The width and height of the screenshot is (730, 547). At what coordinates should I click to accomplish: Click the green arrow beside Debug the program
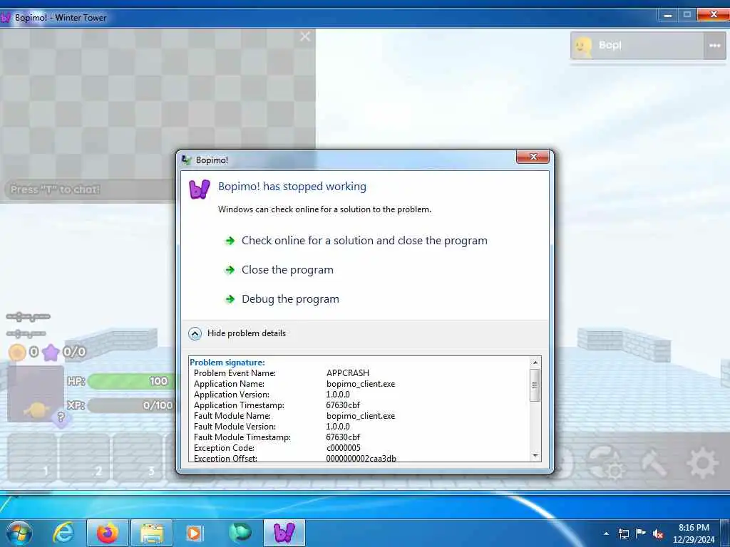[230, 299]
